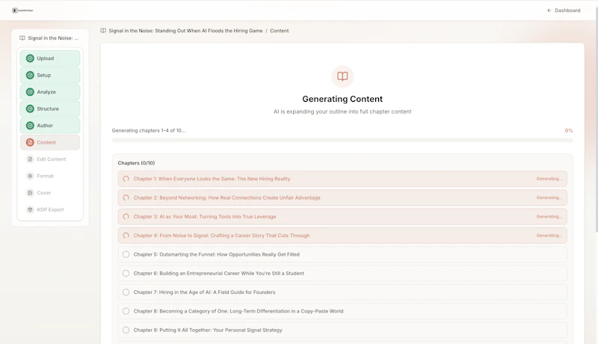This screenshot has height=344, width=598.
Task: Click the book icon in breadcrumb
Action: pyautogui.click(x=103, y=31)
